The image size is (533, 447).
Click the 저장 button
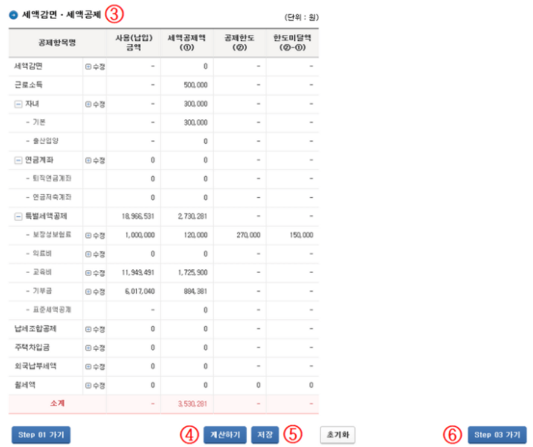265,435
